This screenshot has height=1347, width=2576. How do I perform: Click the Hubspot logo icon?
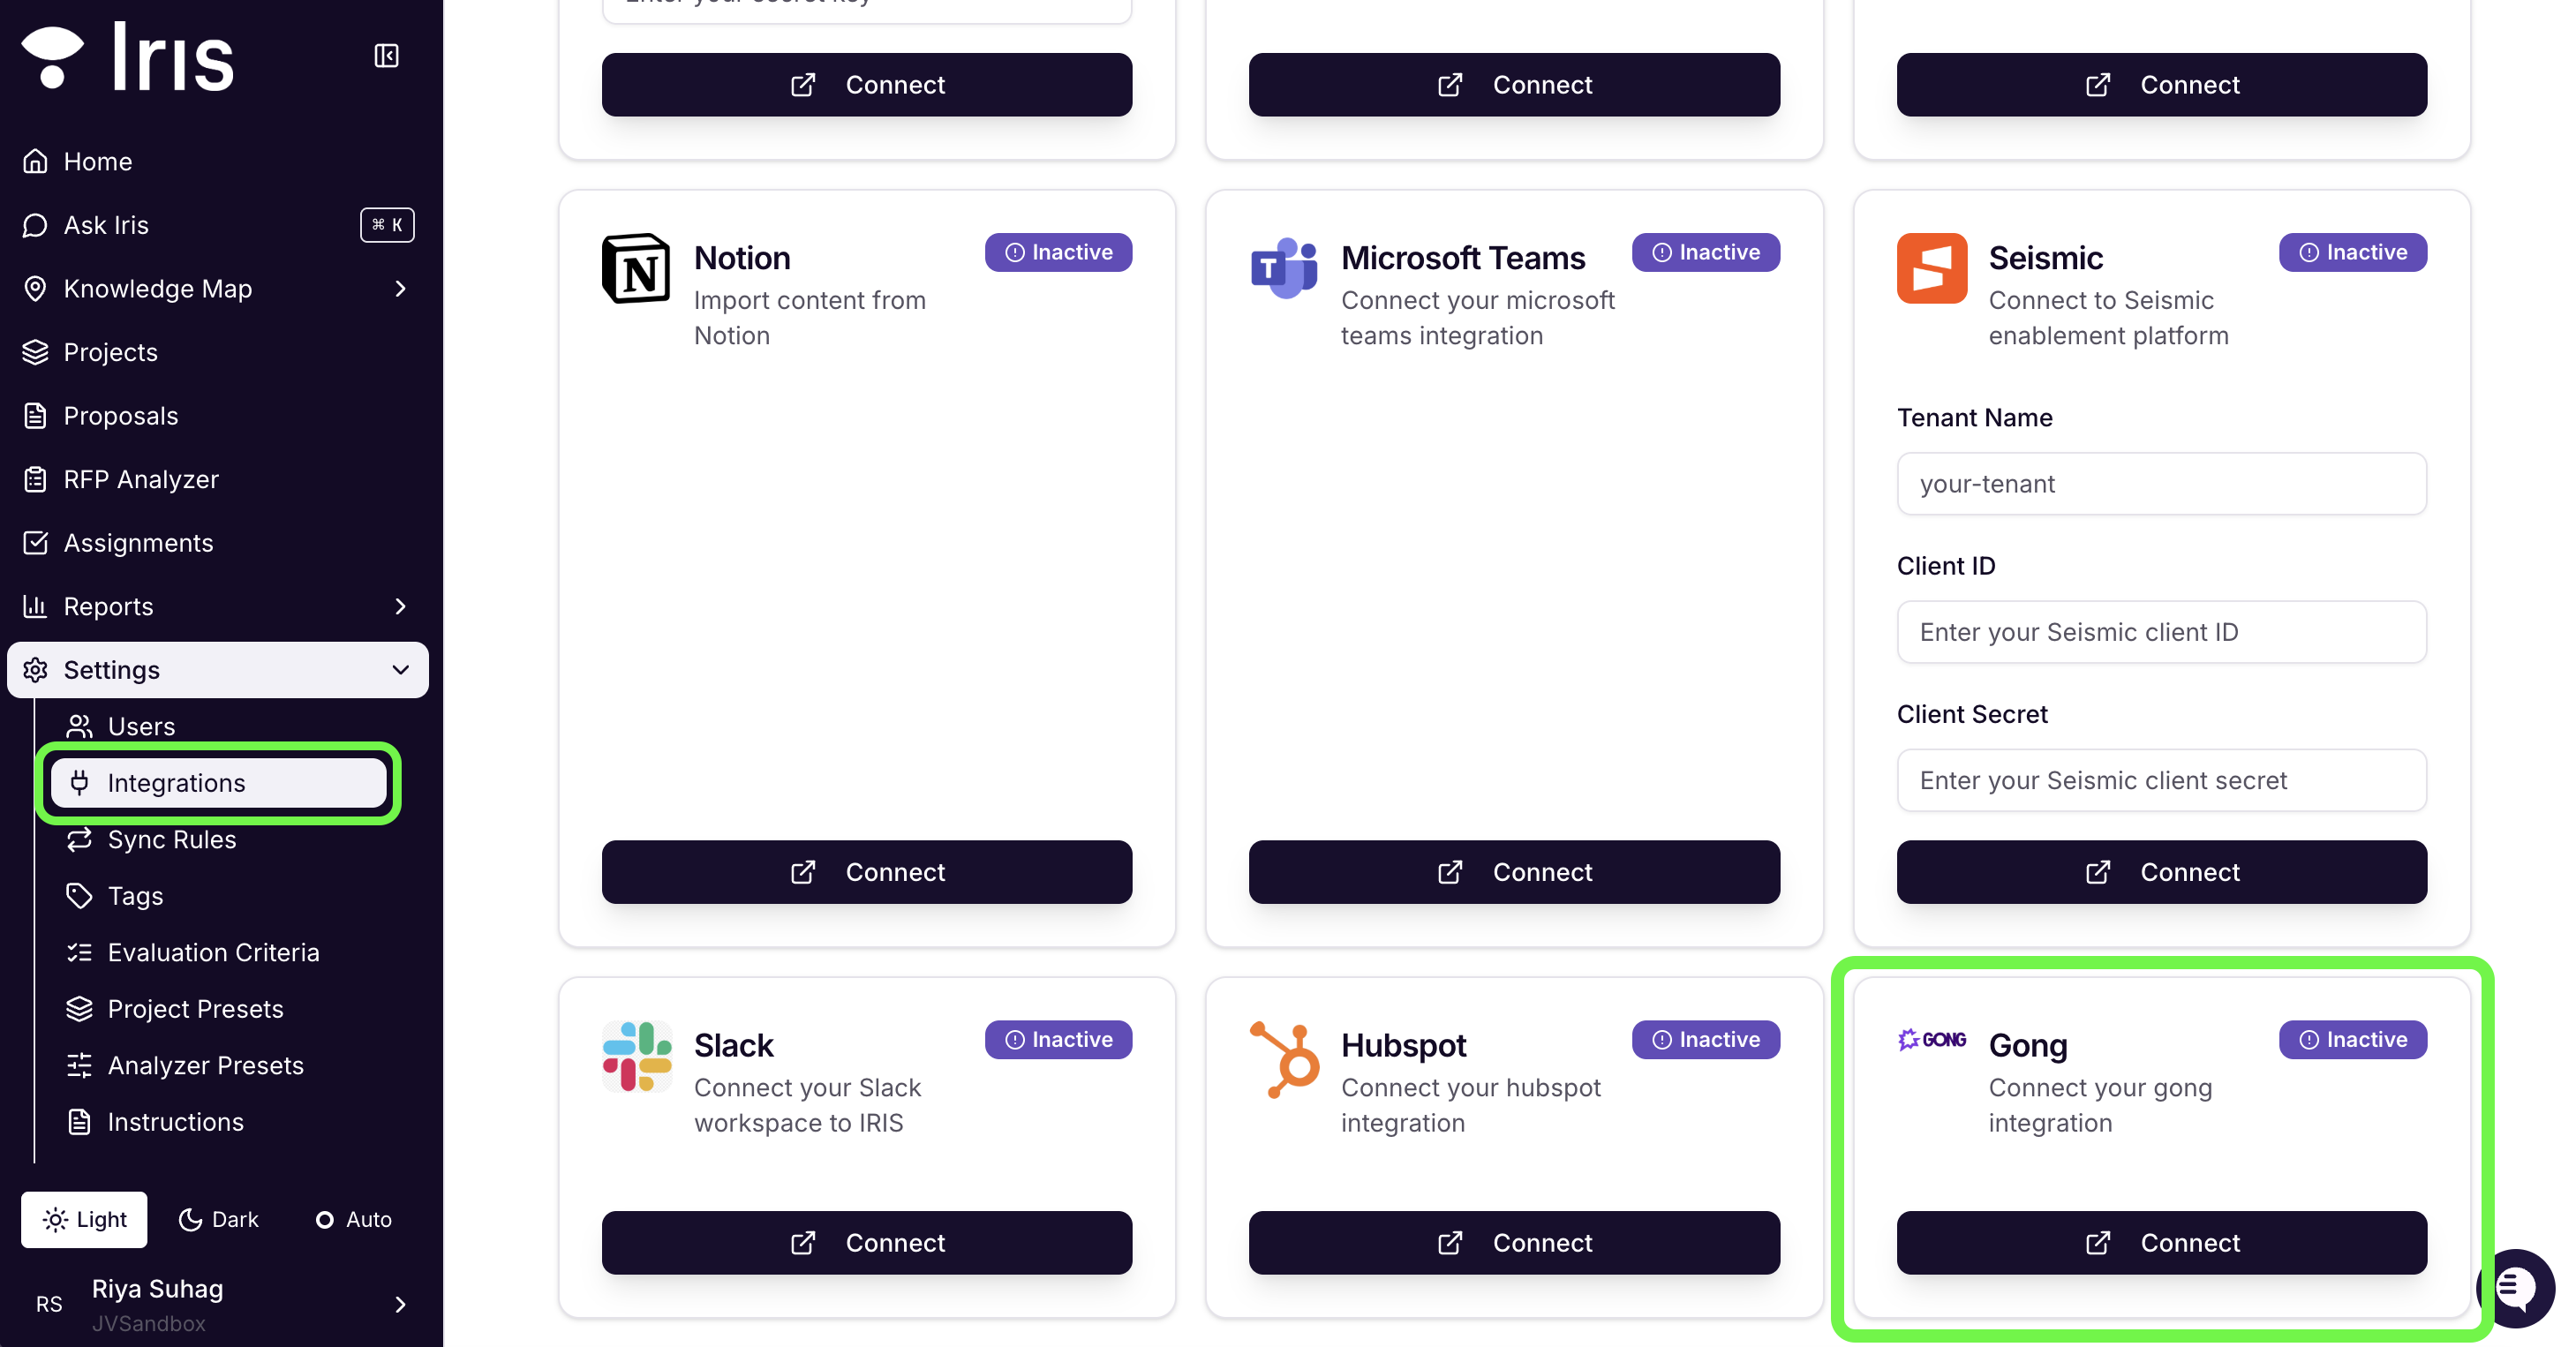pos(1284,1060)
